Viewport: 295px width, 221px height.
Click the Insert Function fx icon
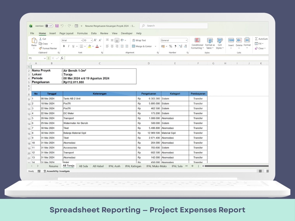62,58
